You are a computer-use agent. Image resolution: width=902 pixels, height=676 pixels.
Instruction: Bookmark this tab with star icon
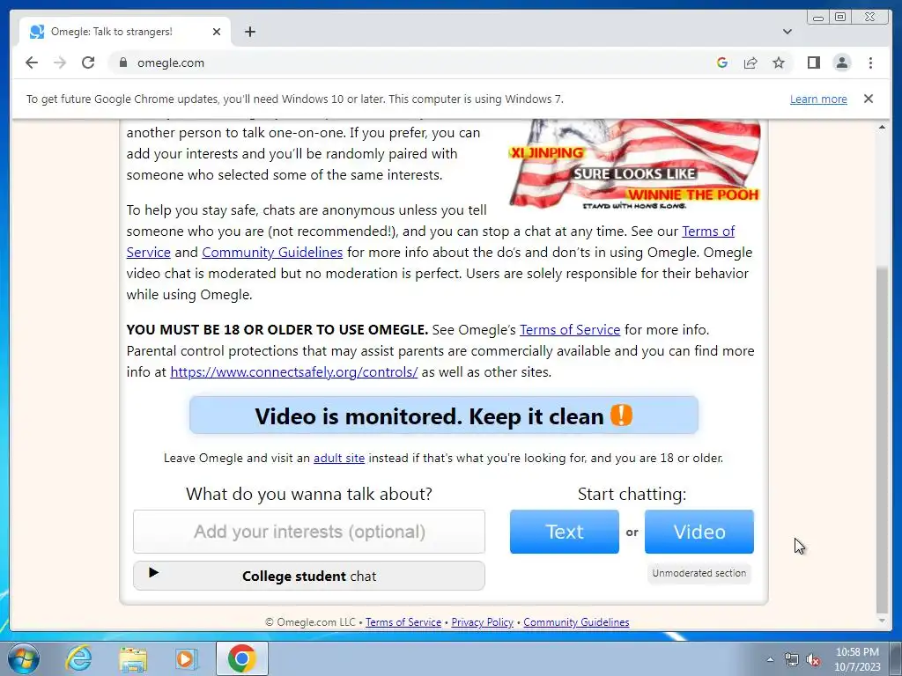779,62
